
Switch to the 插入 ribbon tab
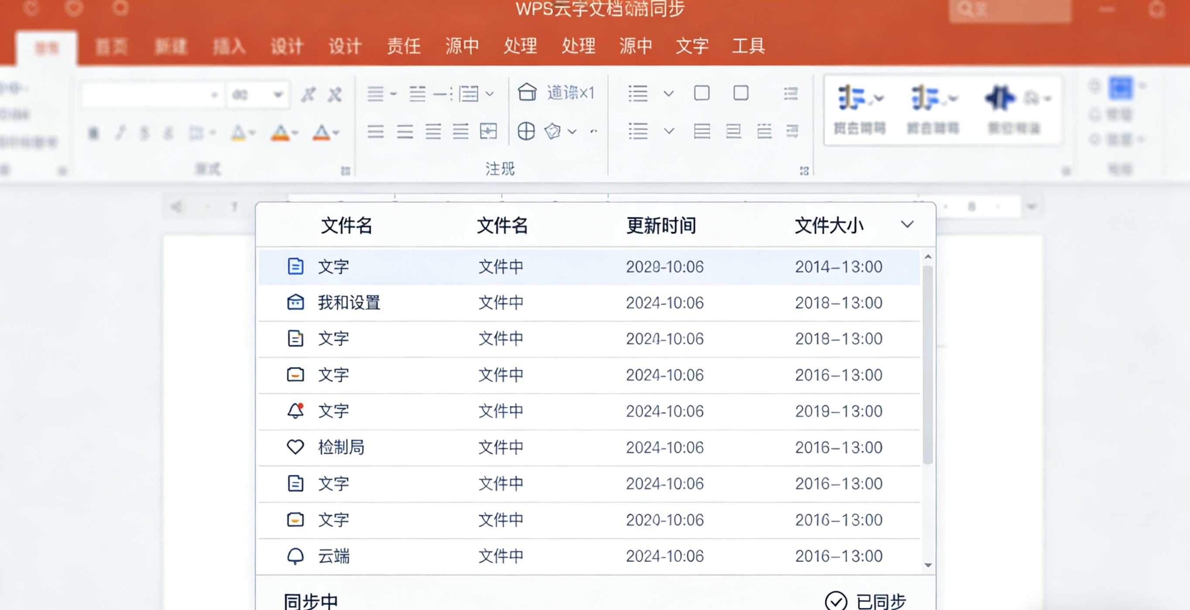tap(230, 46)
